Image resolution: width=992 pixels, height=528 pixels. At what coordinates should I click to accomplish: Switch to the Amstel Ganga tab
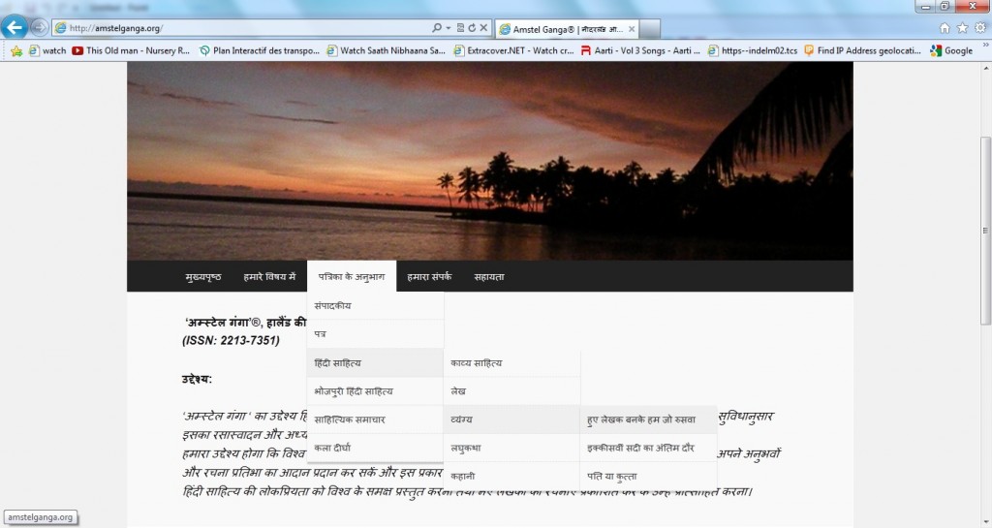[x=562, y=28]
